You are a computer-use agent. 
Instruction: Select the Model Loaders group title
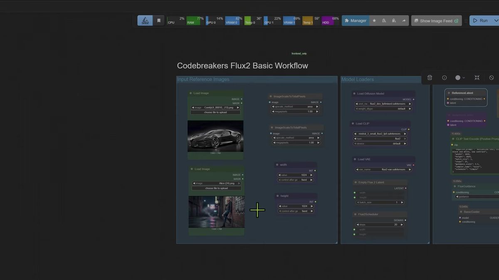coord(358,79)
